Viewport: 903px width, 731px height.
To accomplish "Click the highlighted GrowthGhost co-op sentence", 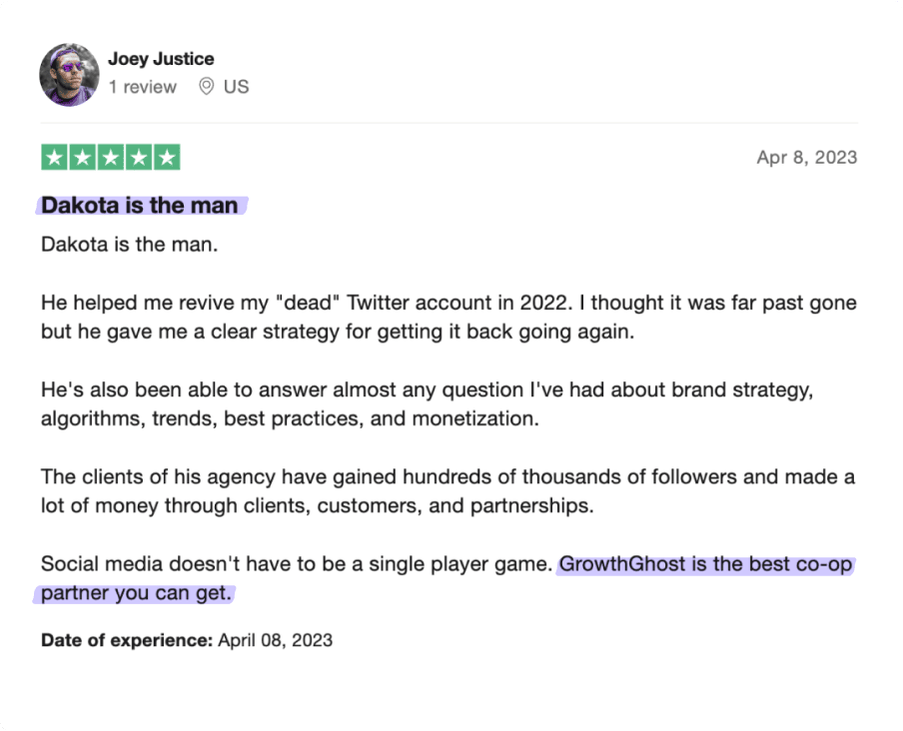I will [706, 564].
